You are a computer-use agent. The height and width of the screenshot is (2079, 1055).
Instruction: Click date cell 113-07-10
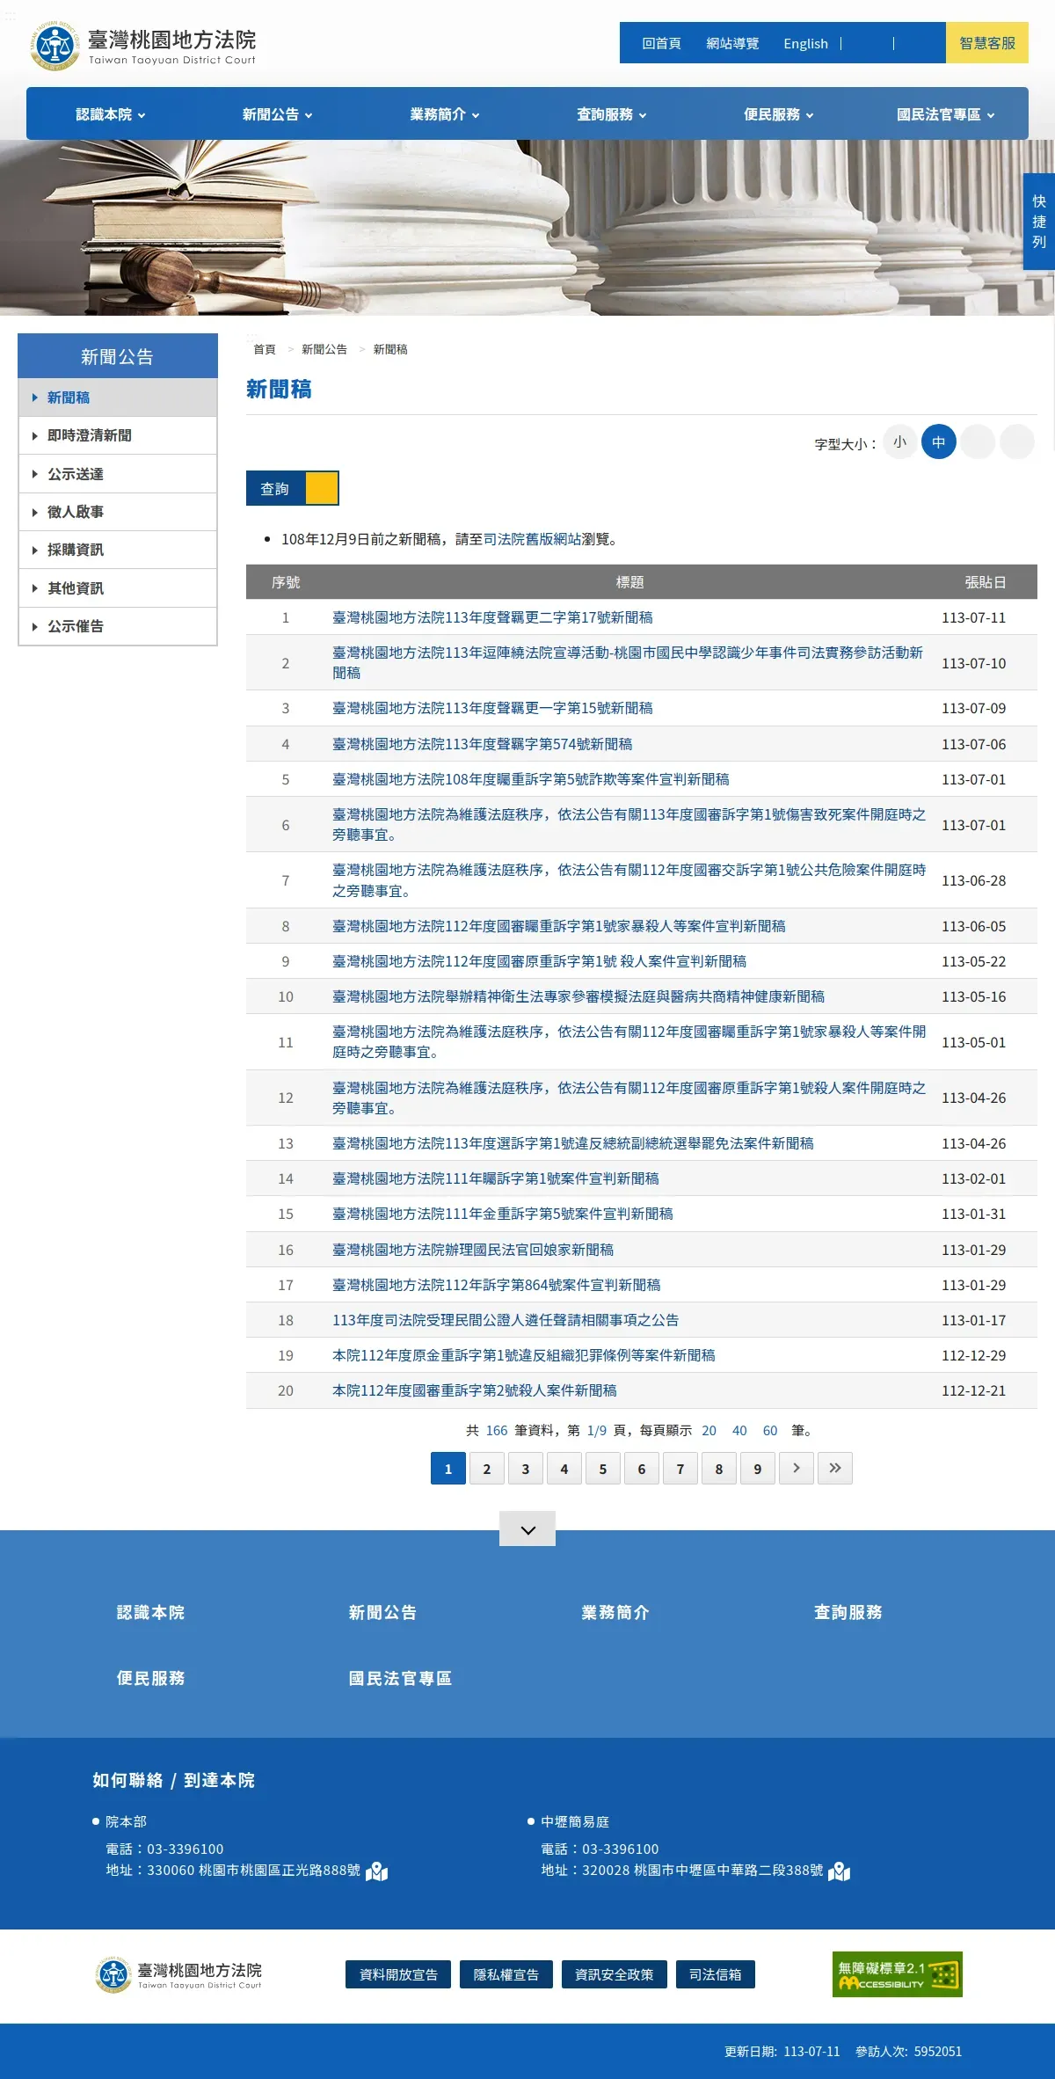tap(973, 663)
